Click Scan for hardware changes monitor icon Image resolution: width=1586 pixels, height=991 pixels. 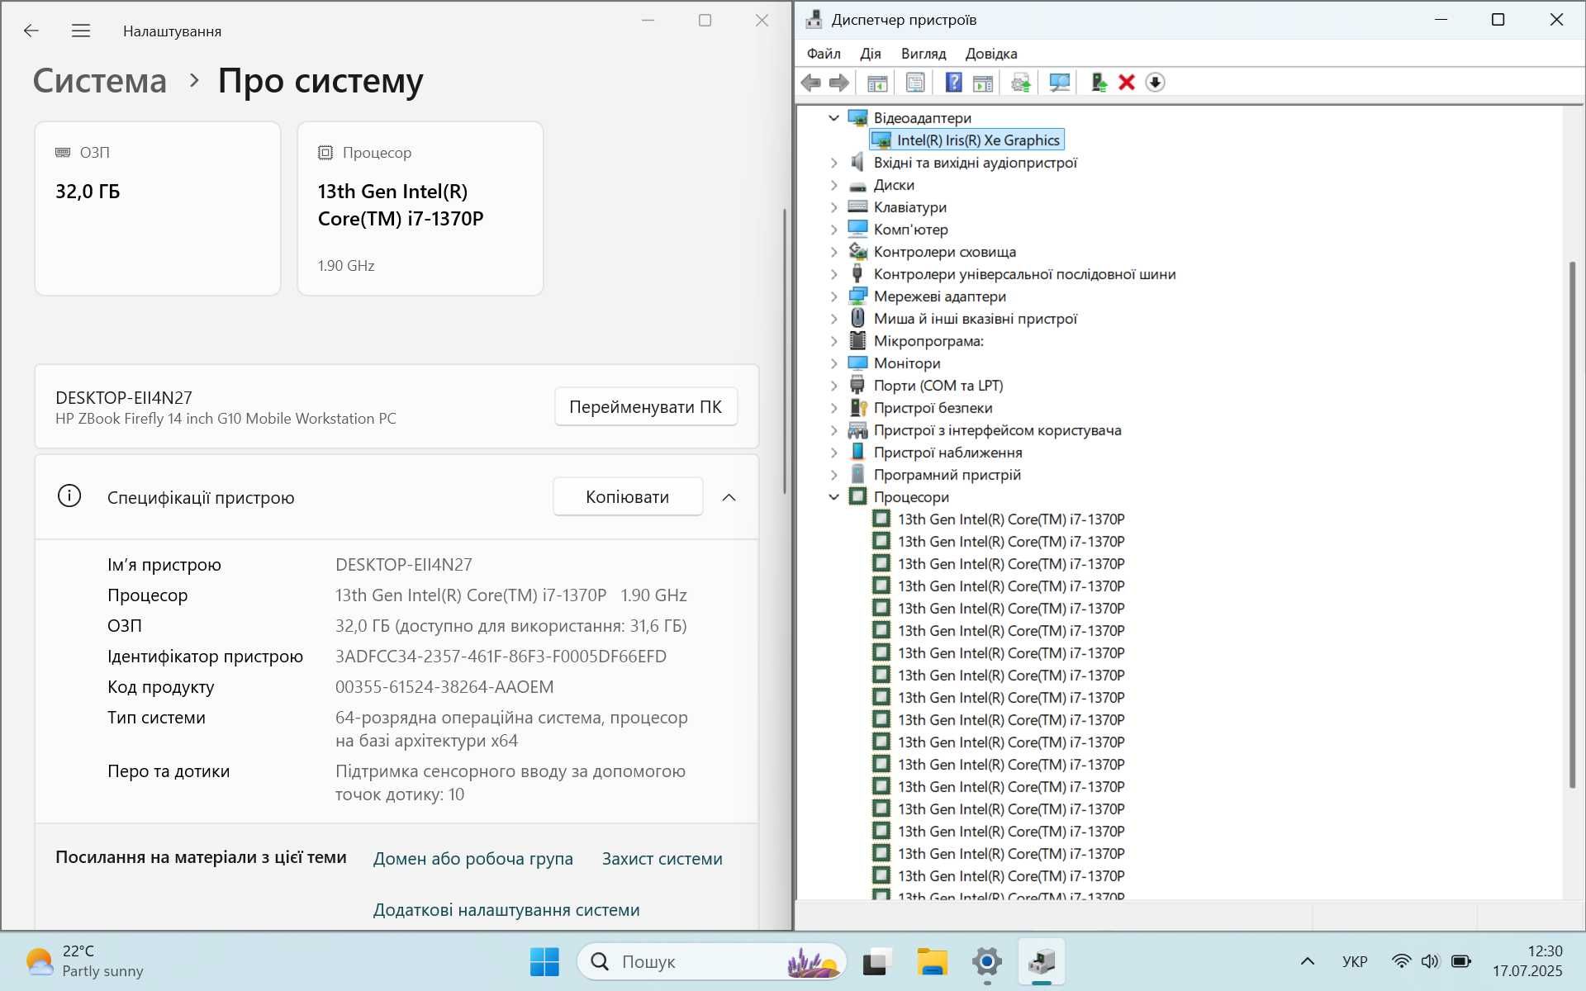1059,83
